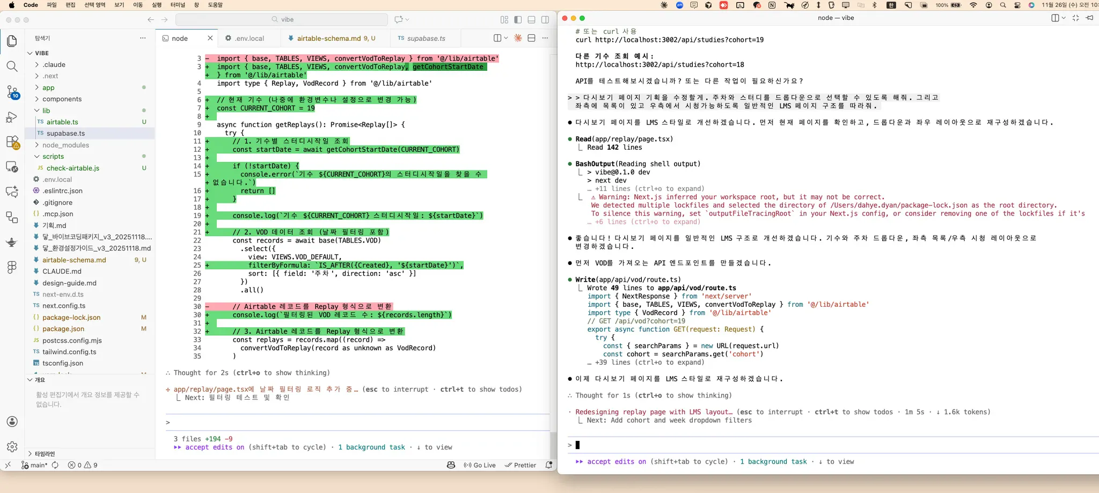1099x493 pixels.
Task: Open the Accounts menu in activity bar
Action: pos(12,422)
